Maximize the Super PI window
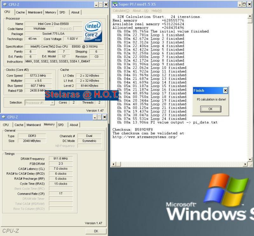The height and width of the screenshot is (236, 254). [x=244, y=4]
